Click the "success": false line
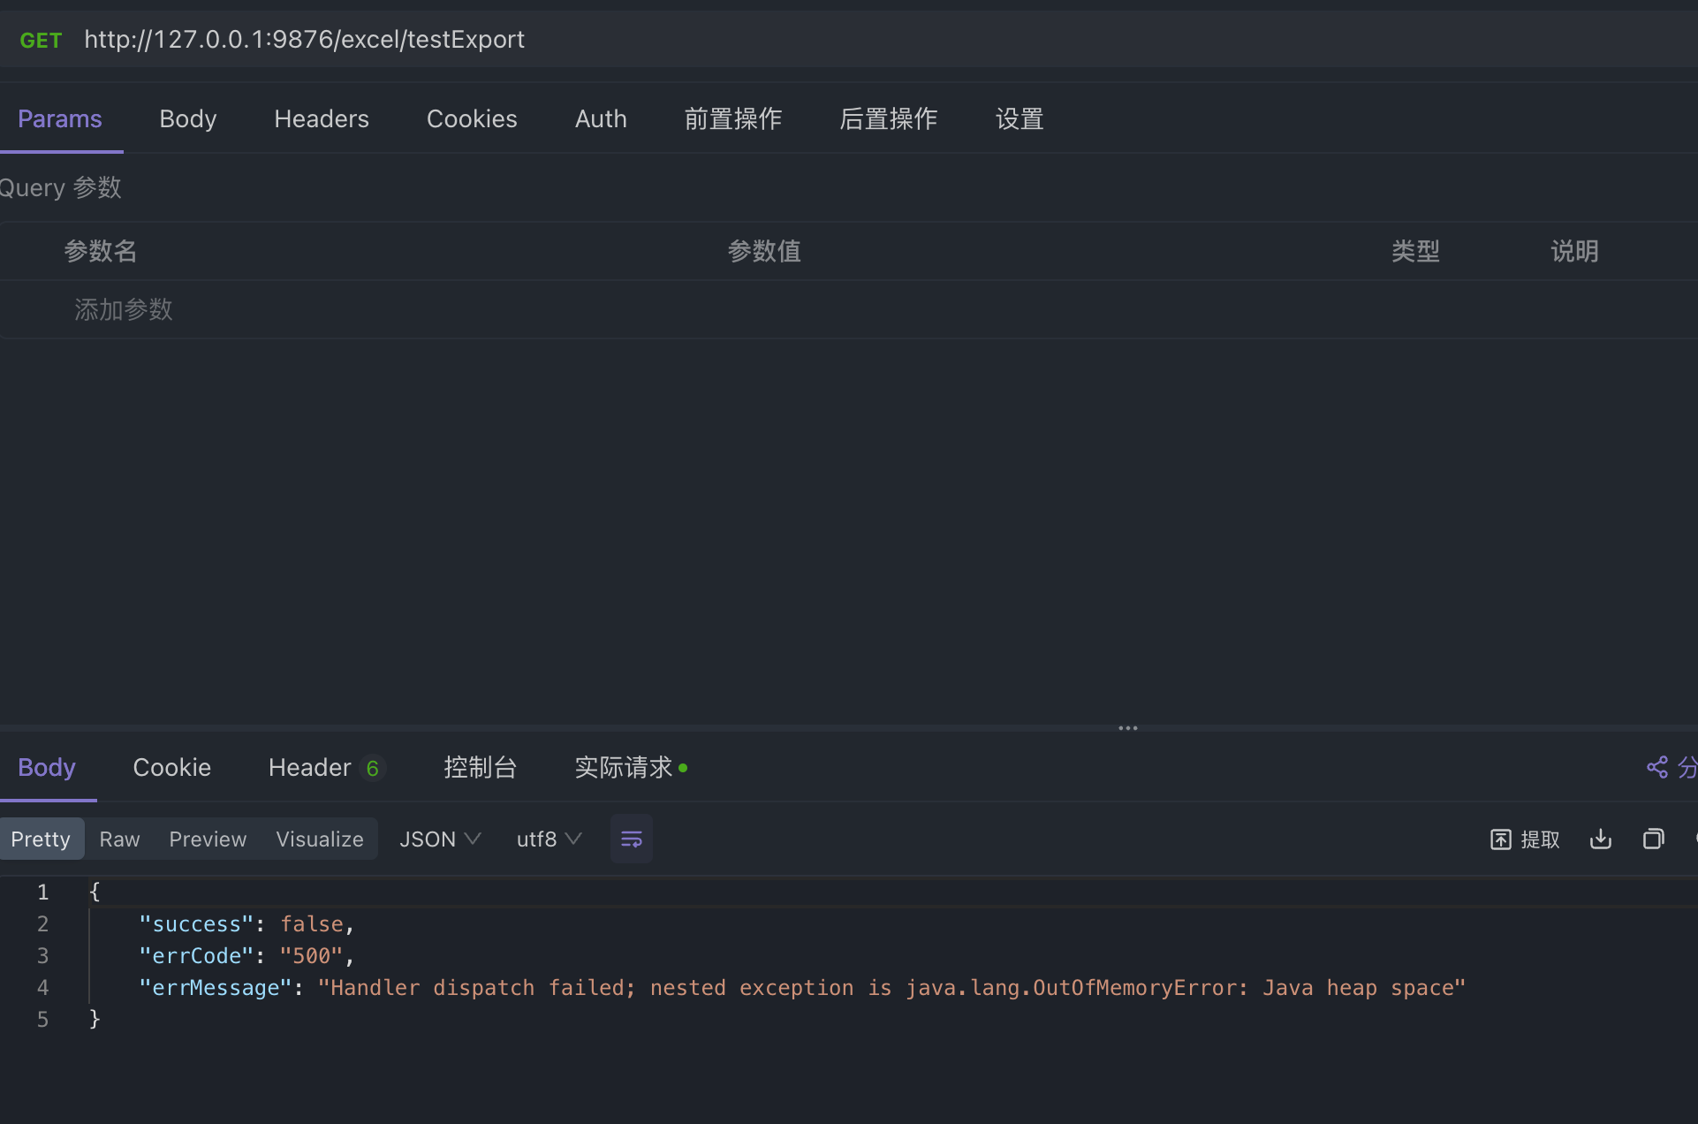 [246, 923]
